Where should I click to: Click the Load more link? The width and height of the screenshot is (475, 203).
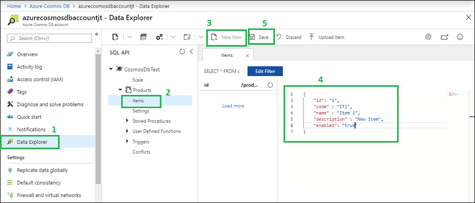tap(233, 106)
